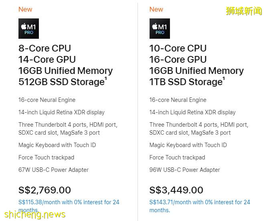Viewport: 267px width, 221px height.
Task: Select the S$3,449.00 price
Action: pos(176,190)
